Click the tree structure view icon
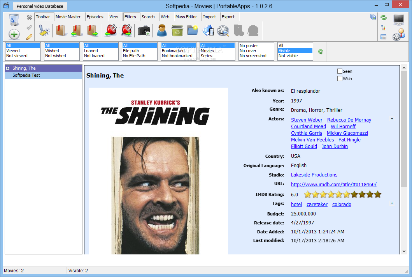 383,28
